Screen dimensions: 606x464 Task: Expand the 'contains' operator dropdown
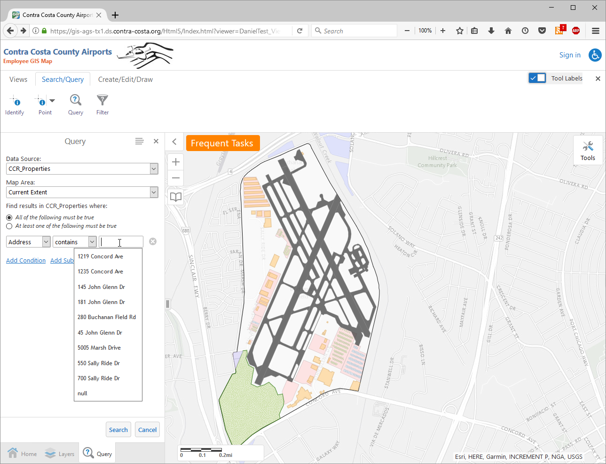pos(92,242)
